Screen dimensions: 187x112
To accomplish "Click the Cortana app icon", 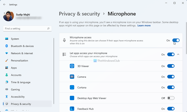I will tap(72, 87).
